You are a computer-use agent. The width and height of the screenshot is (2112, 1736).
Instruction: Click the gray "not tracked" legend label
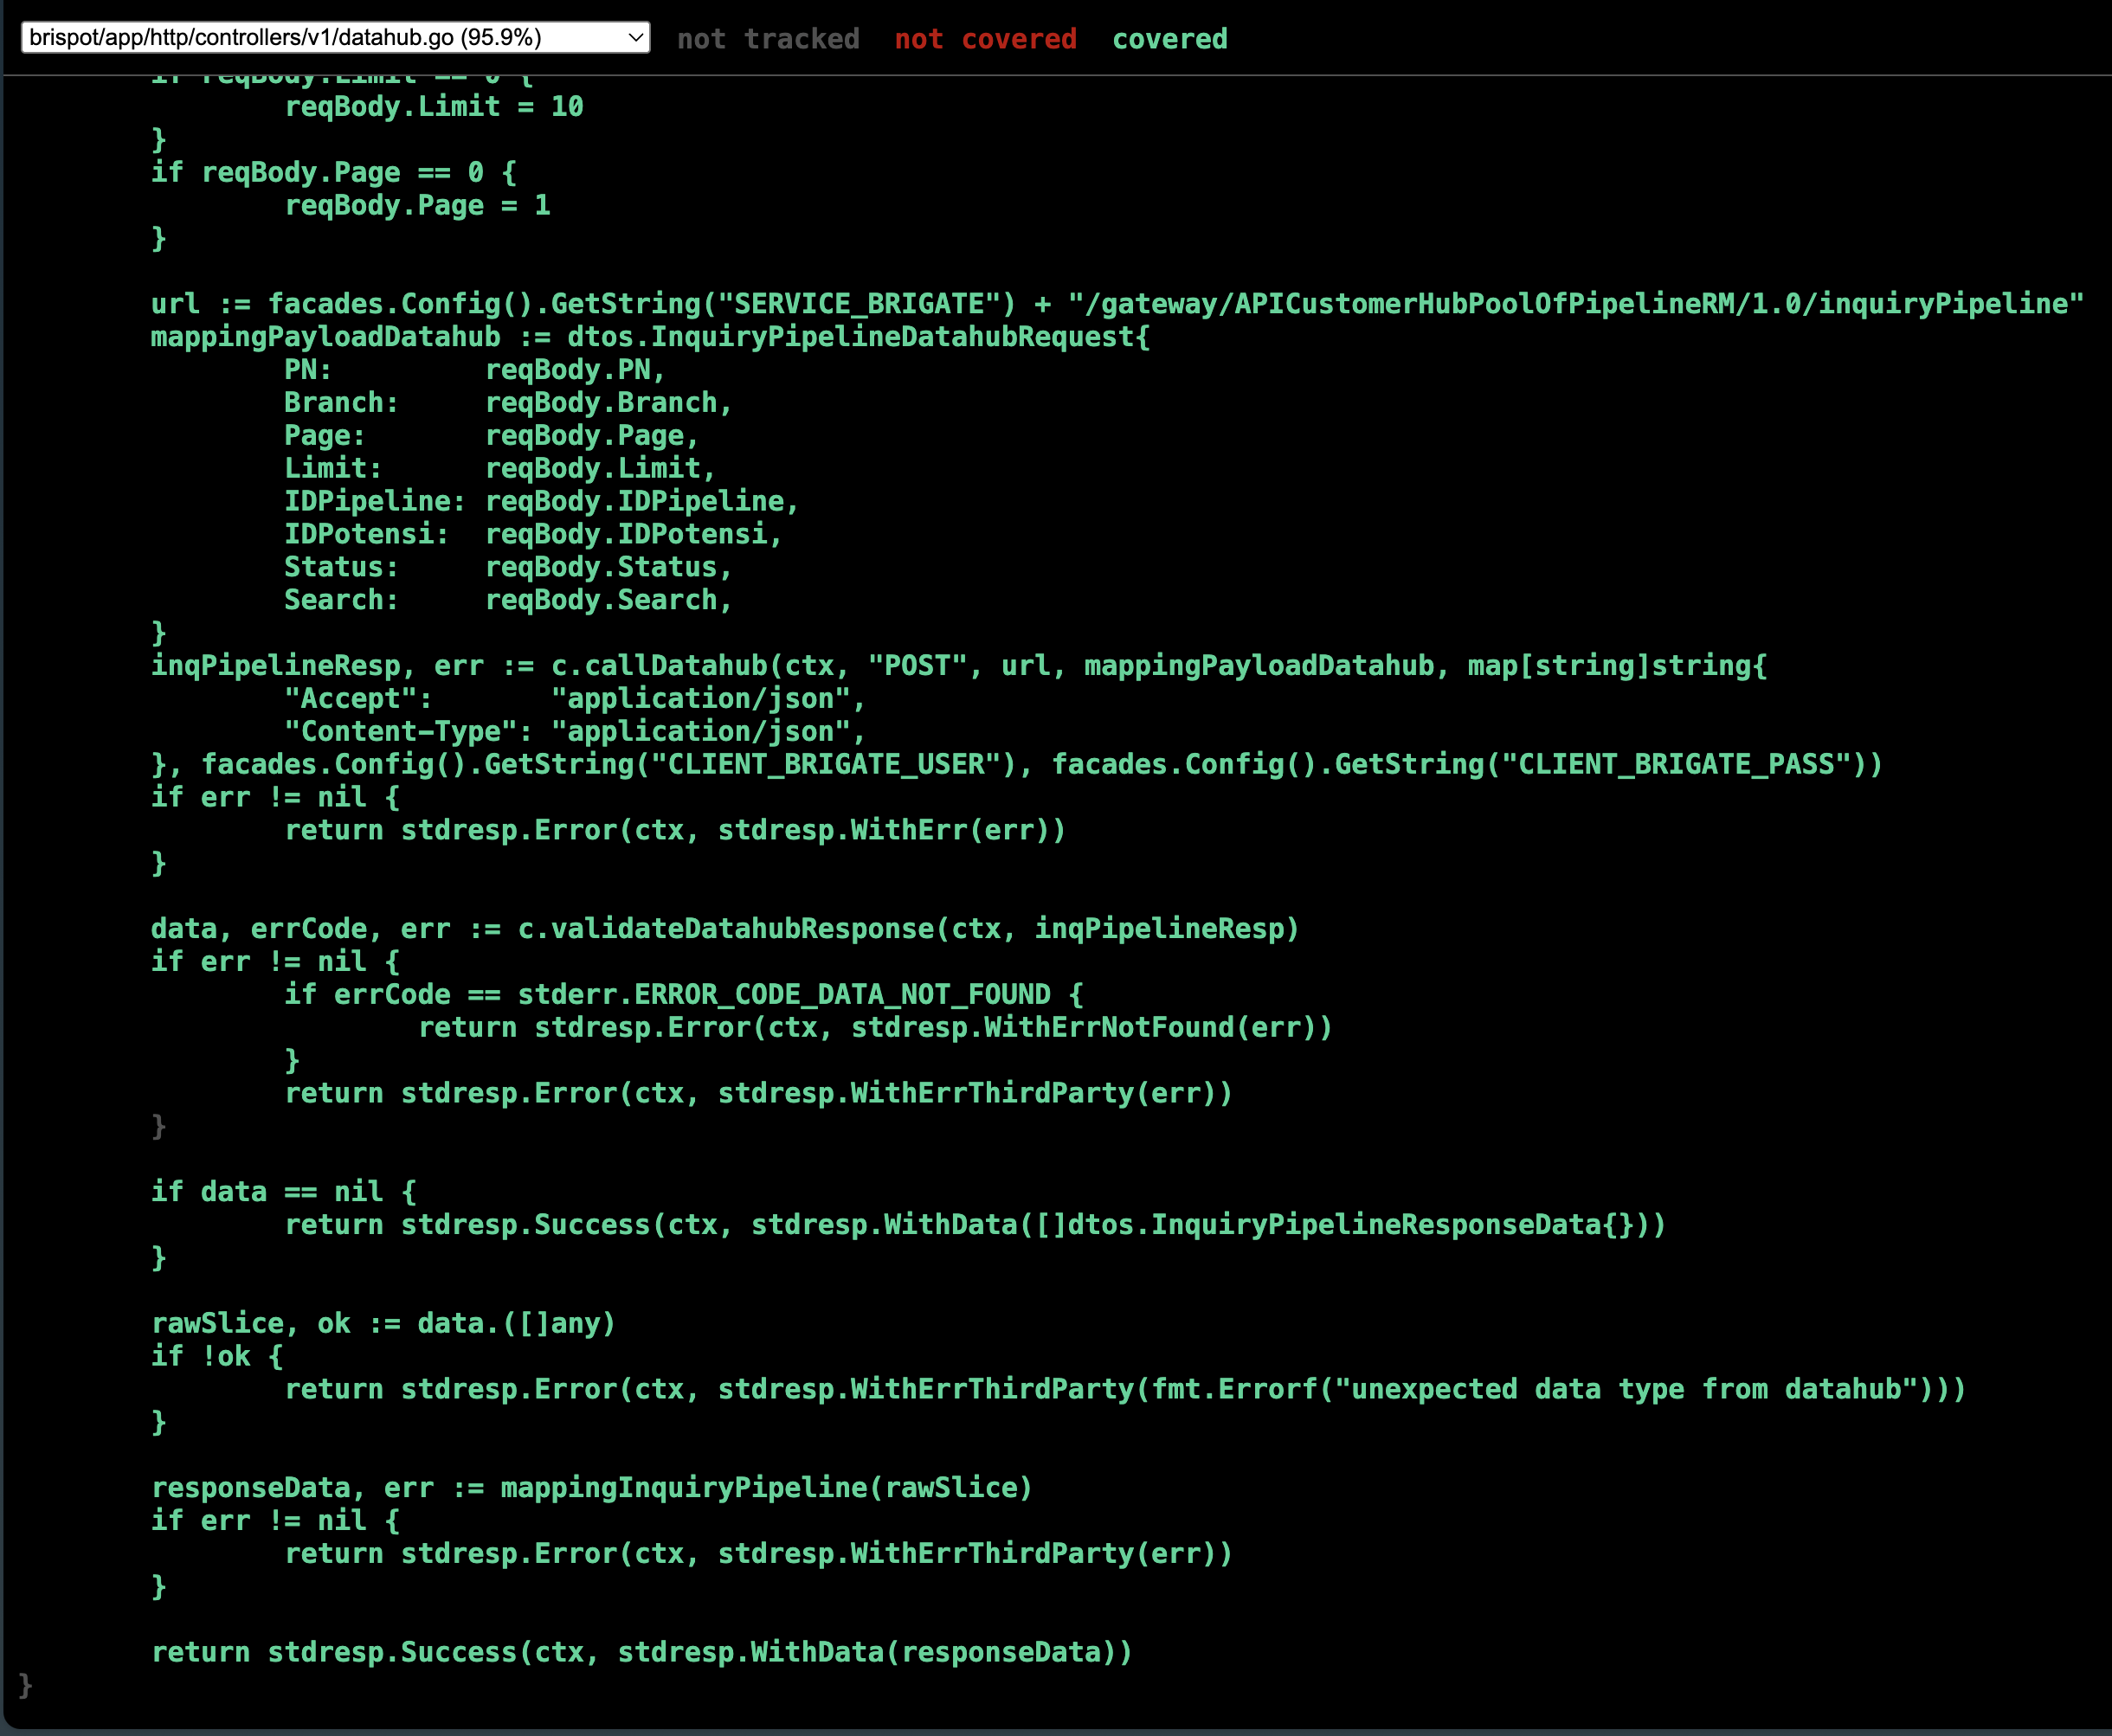[x=770, y=39]
